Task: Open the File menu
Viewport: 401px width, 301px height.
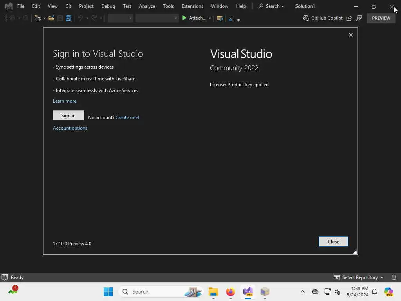Action: tap(21, 6)
